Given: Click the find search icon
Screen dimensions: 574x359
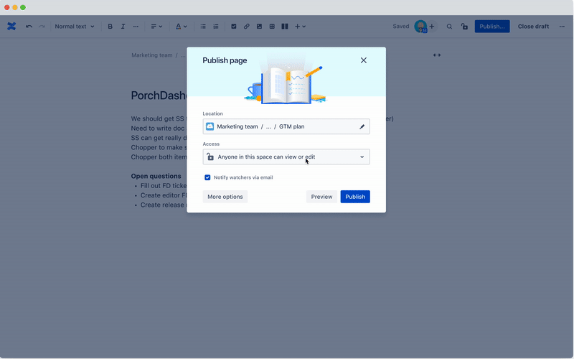Looking at the screenshot, I should tap(449, 27).
